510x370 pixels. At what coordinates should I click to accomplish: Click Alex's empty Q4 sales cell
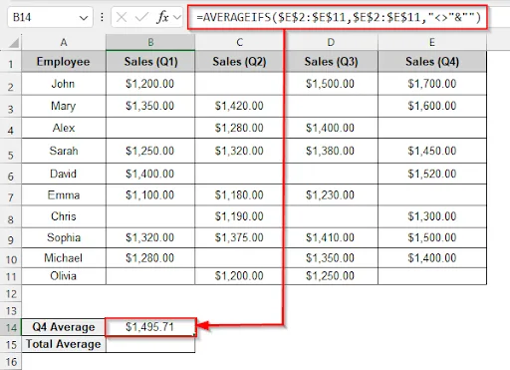(432, 128)
